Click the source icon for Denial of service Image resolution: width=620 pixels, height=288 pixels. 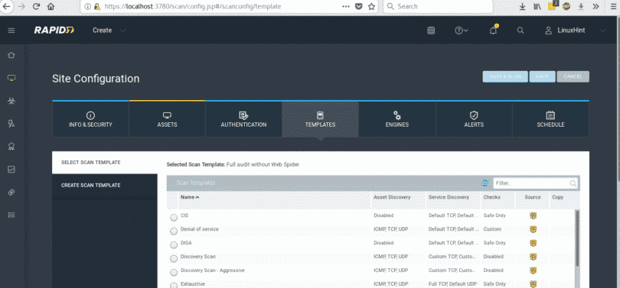tap(533, 229)
